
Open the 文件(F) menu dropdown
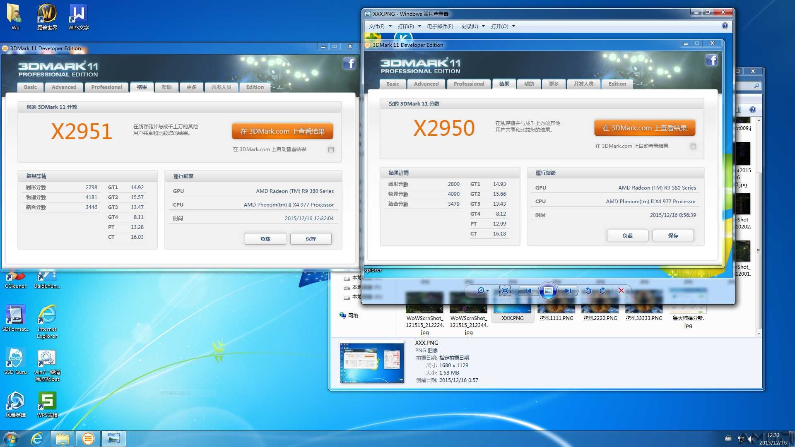(x=380, y=26)
